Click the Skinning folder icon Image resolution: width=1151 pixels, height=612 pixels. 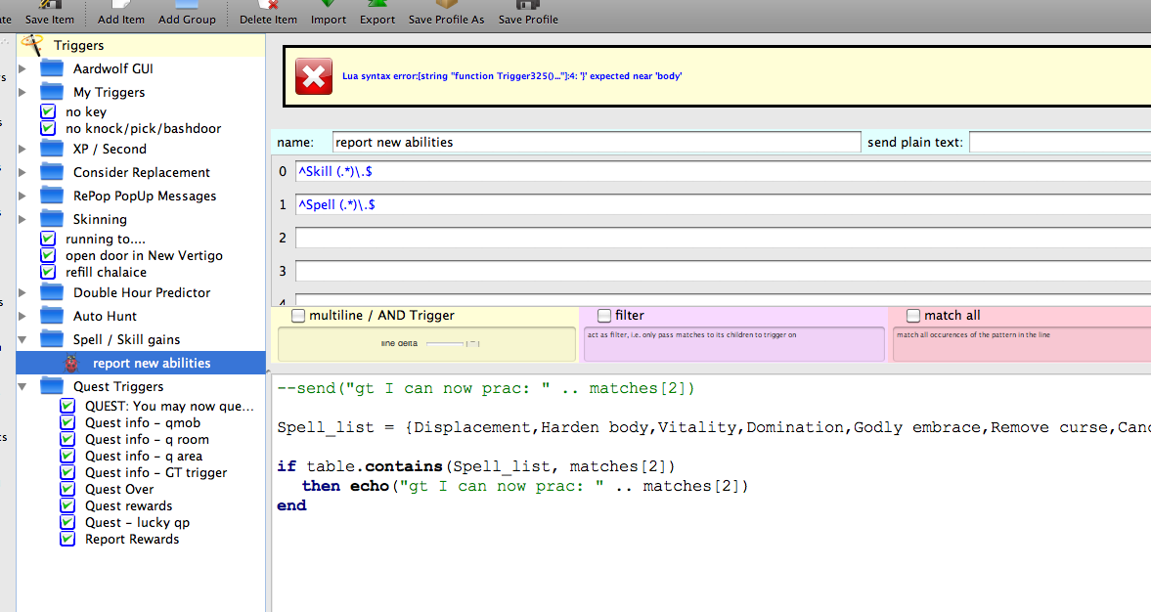click(x=52, y=219)
